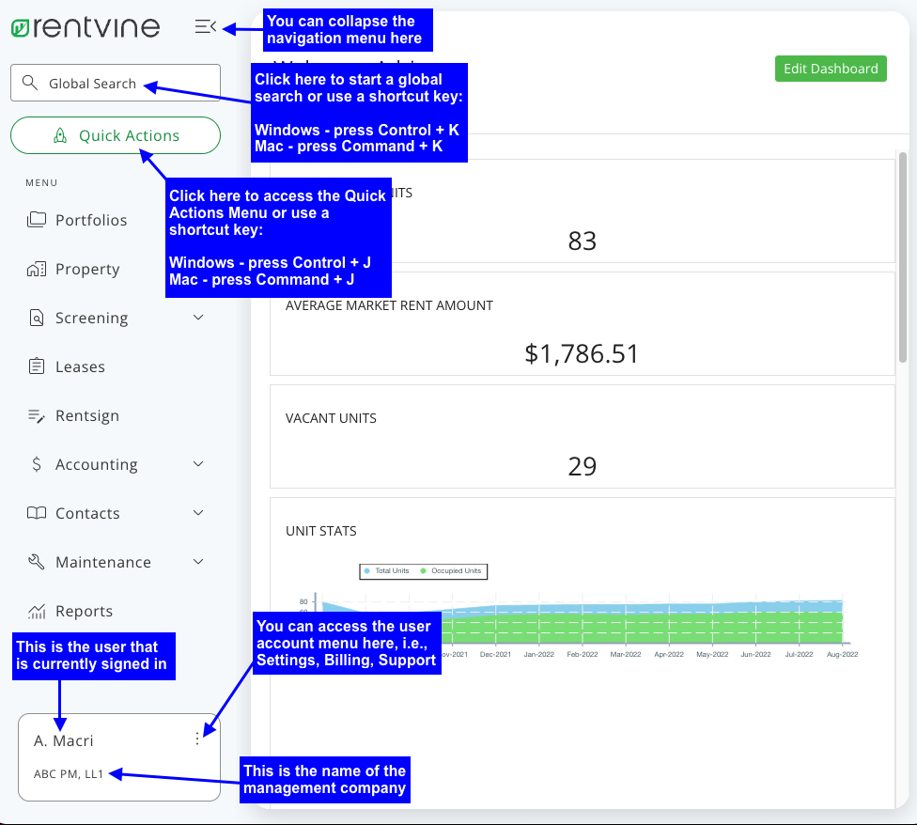This screenshot has width=917, height=825.
Task: Click the ABC PM, LL1 company name
Action: 69,774
